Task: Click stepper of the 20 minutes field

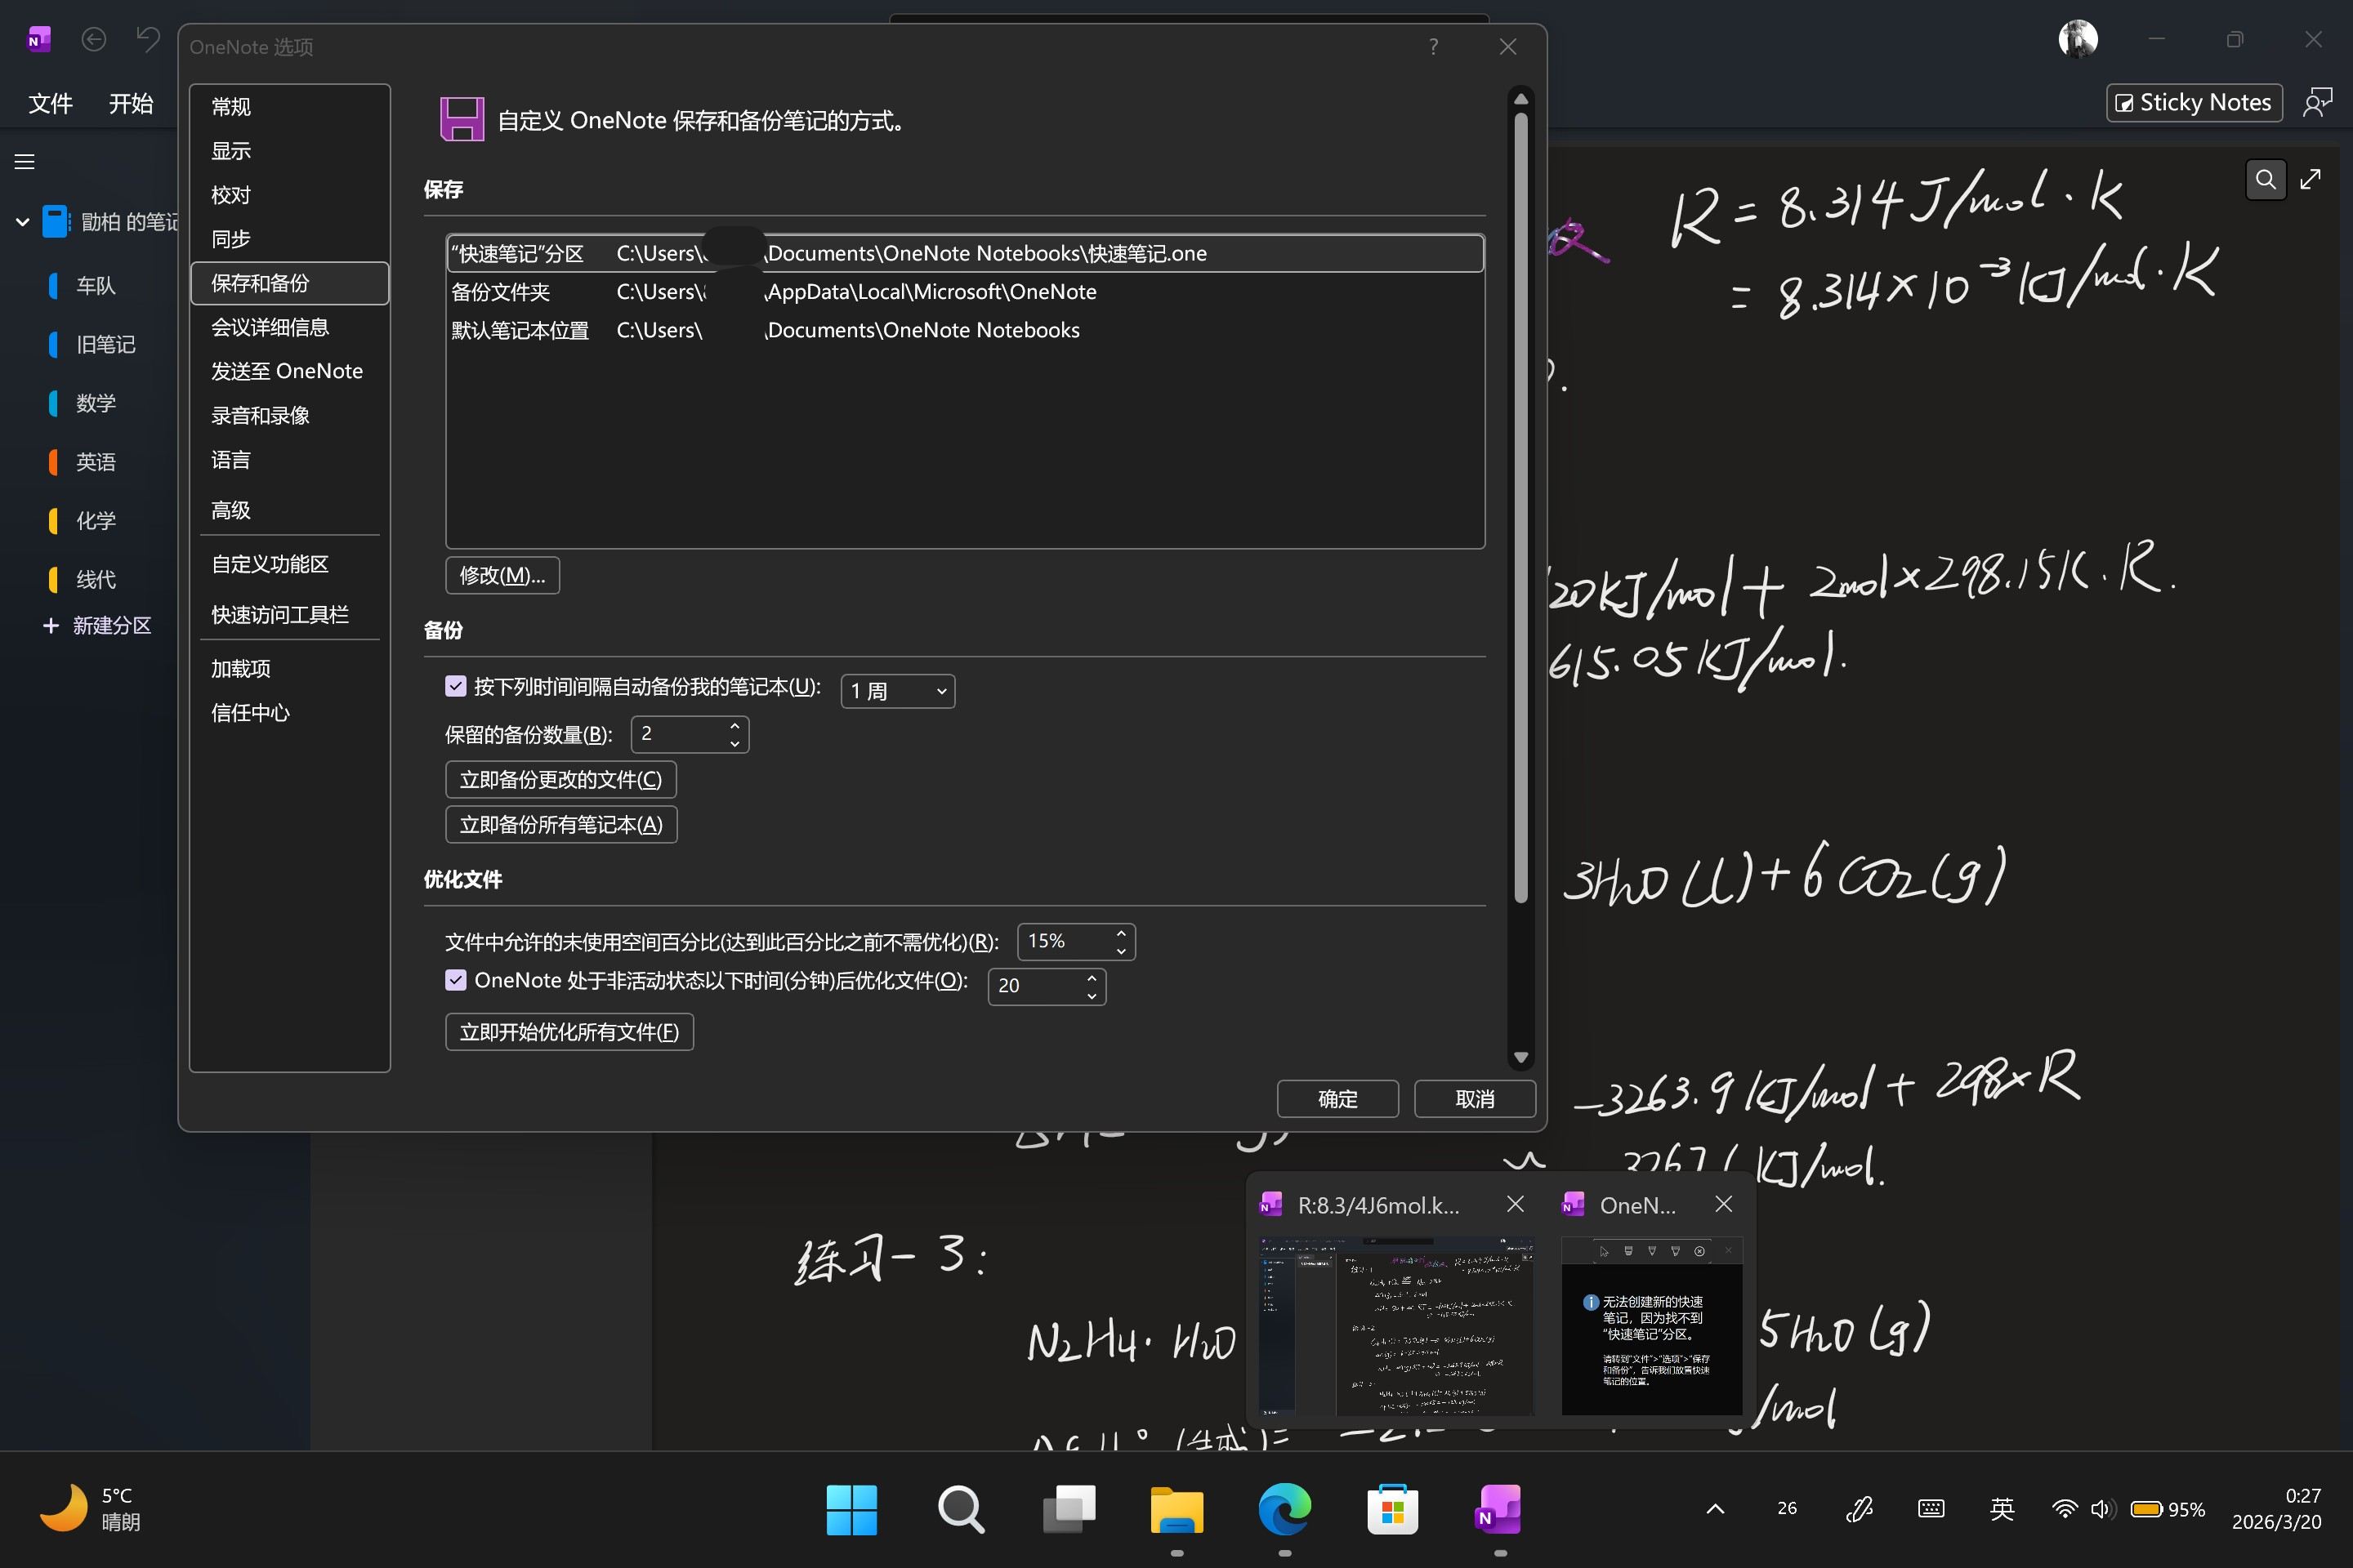Action: click(1092, 986)
